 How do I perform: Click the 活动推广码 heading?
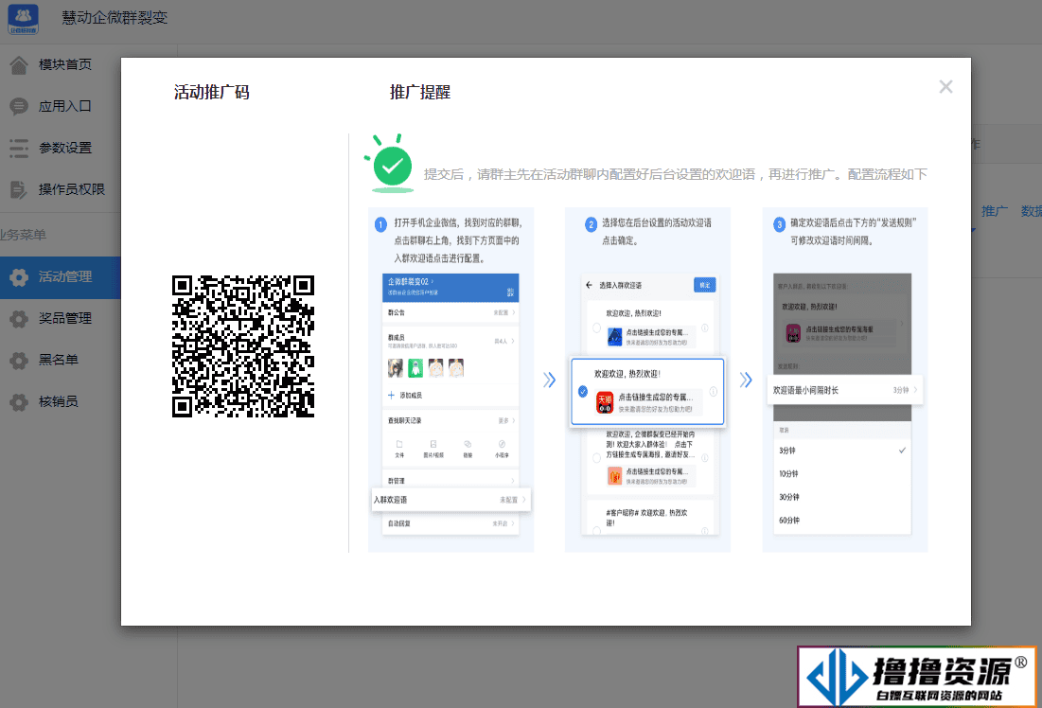(x=211, y=93)
